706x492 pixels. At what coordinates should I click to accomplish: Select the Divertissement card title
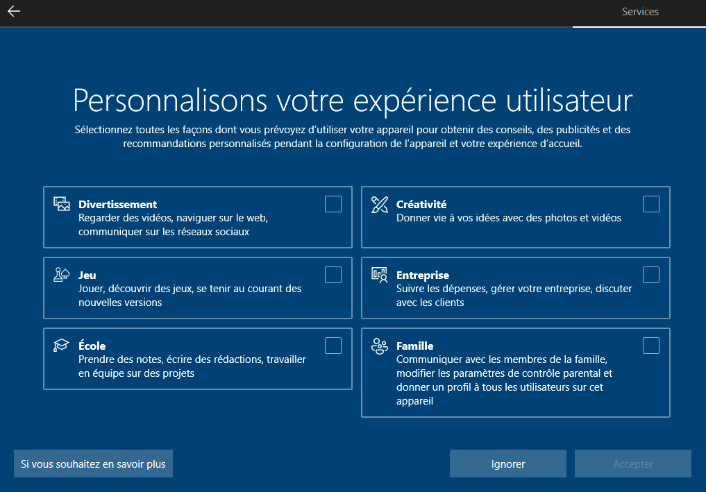click(x=117, y=204)
